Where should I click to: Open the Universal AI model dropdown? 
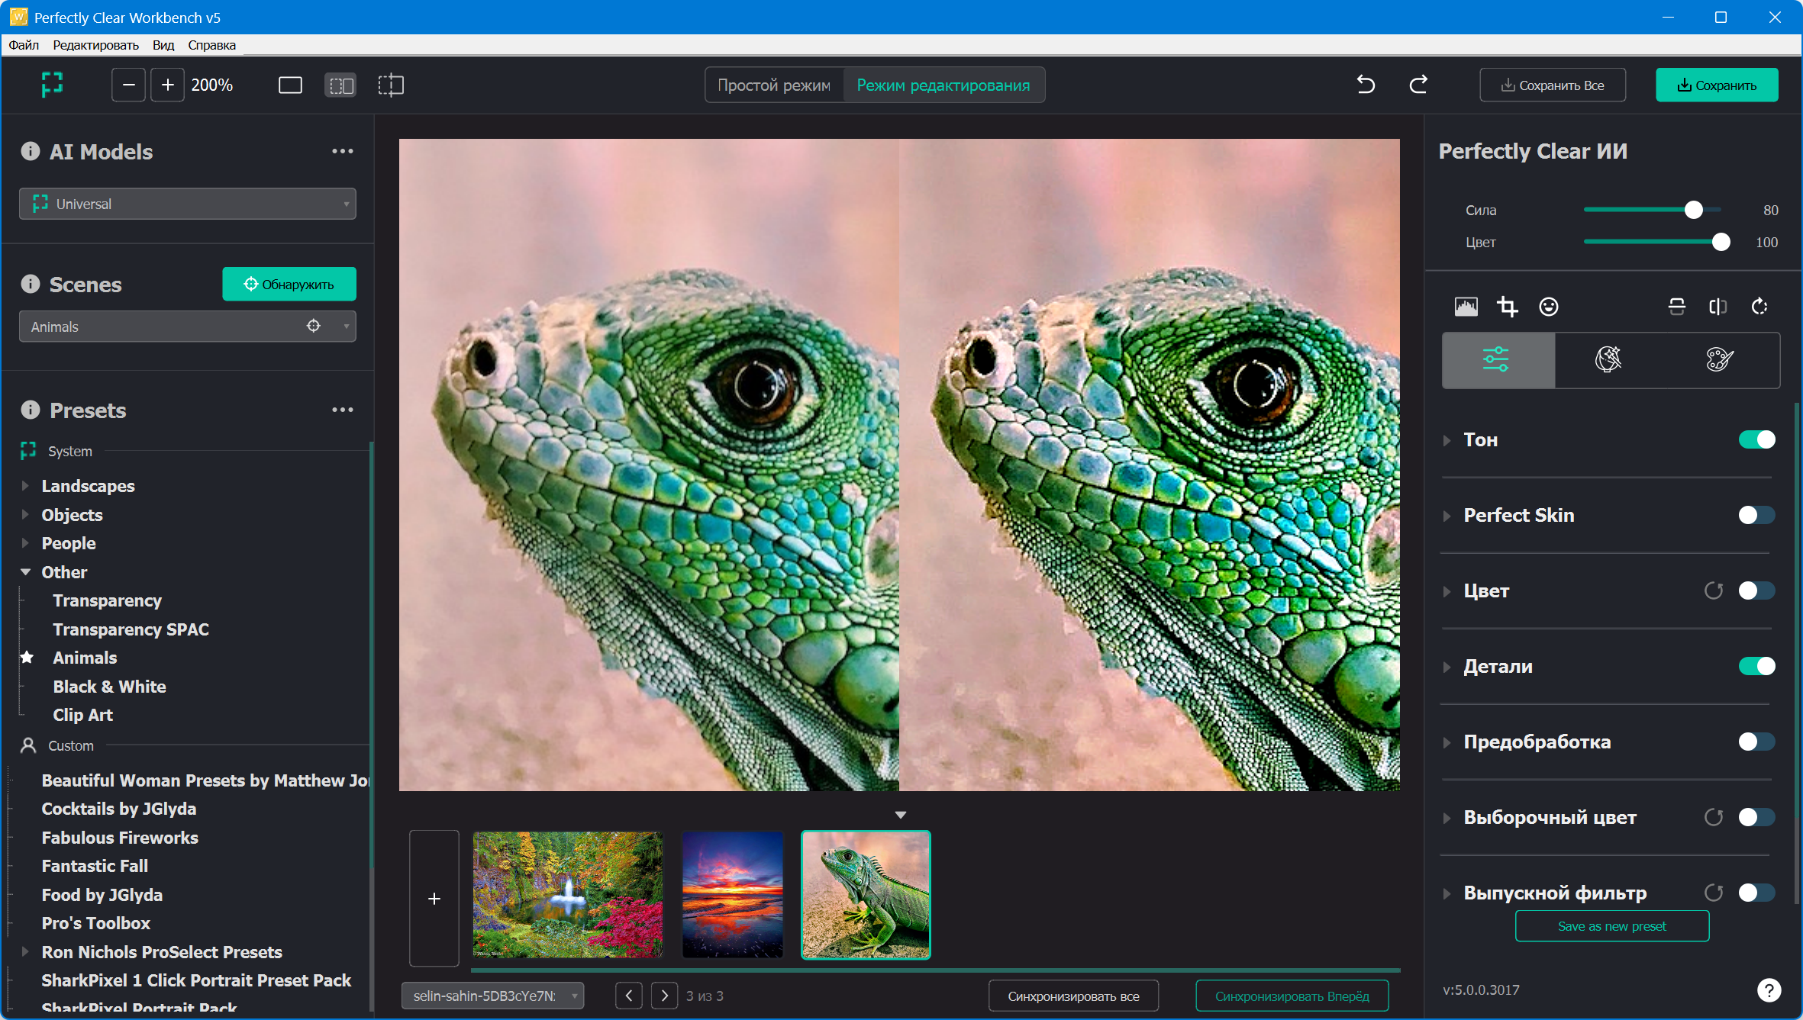pyautogui.click(x=188, y=204)
